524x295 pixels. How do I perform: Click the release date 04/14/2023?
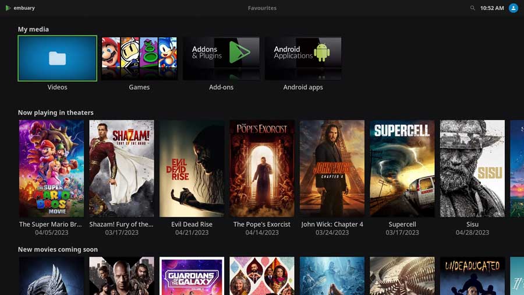[x=262, y=233]
